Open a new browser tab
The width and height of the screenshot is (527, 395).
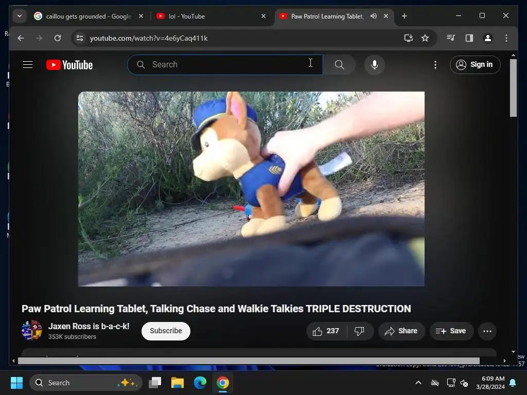[x=405, y=16]
